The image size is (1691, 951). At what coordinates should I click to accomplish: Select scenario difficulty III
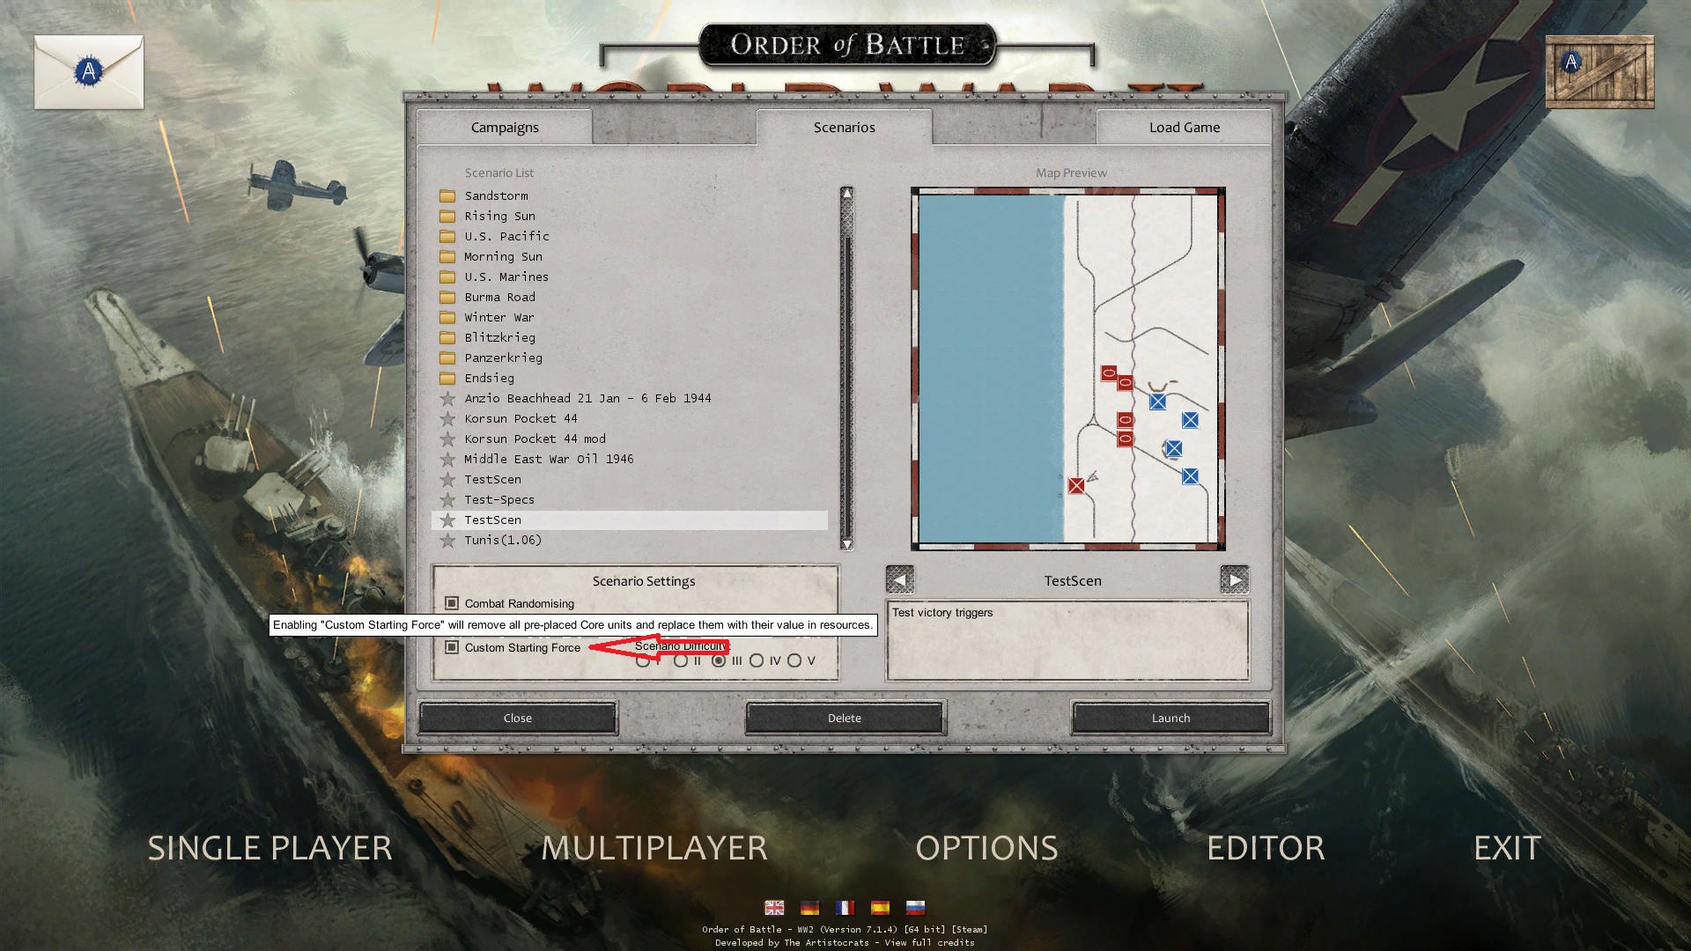(x=719, y=660)
